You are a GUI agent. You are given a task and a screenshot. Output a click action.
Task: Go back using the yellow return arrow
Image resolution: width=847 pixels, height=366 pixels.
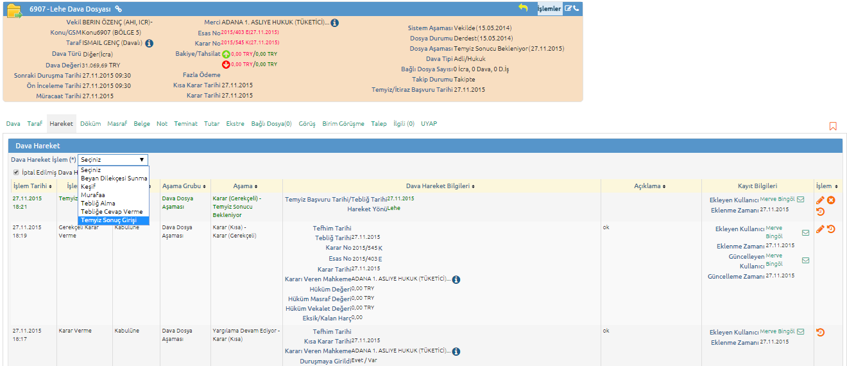523,8
